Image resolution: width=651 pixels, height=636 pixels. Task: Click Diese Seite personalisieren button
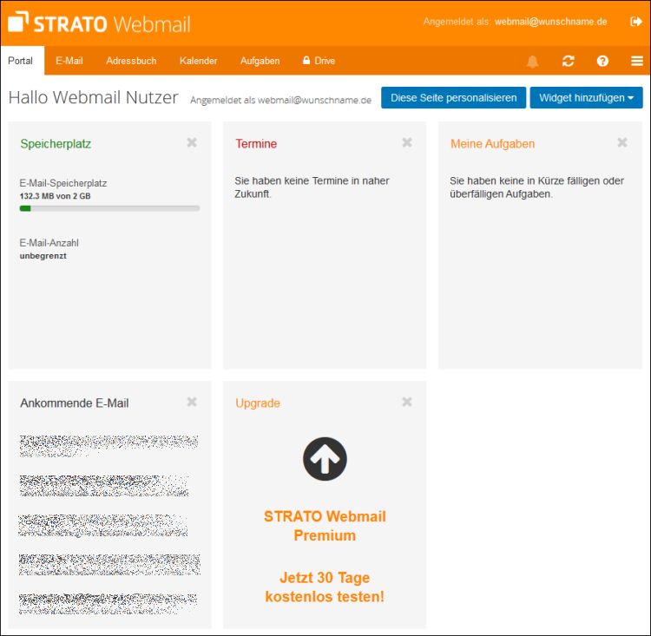coord(453,97)
